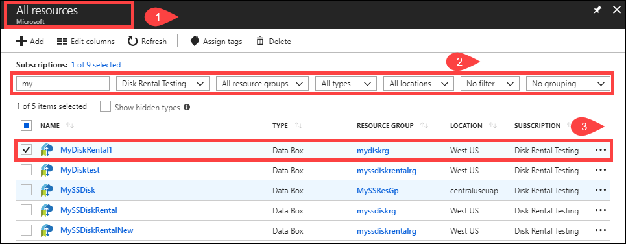
Task: Click the Add plus icon
Action: [21, 41]
